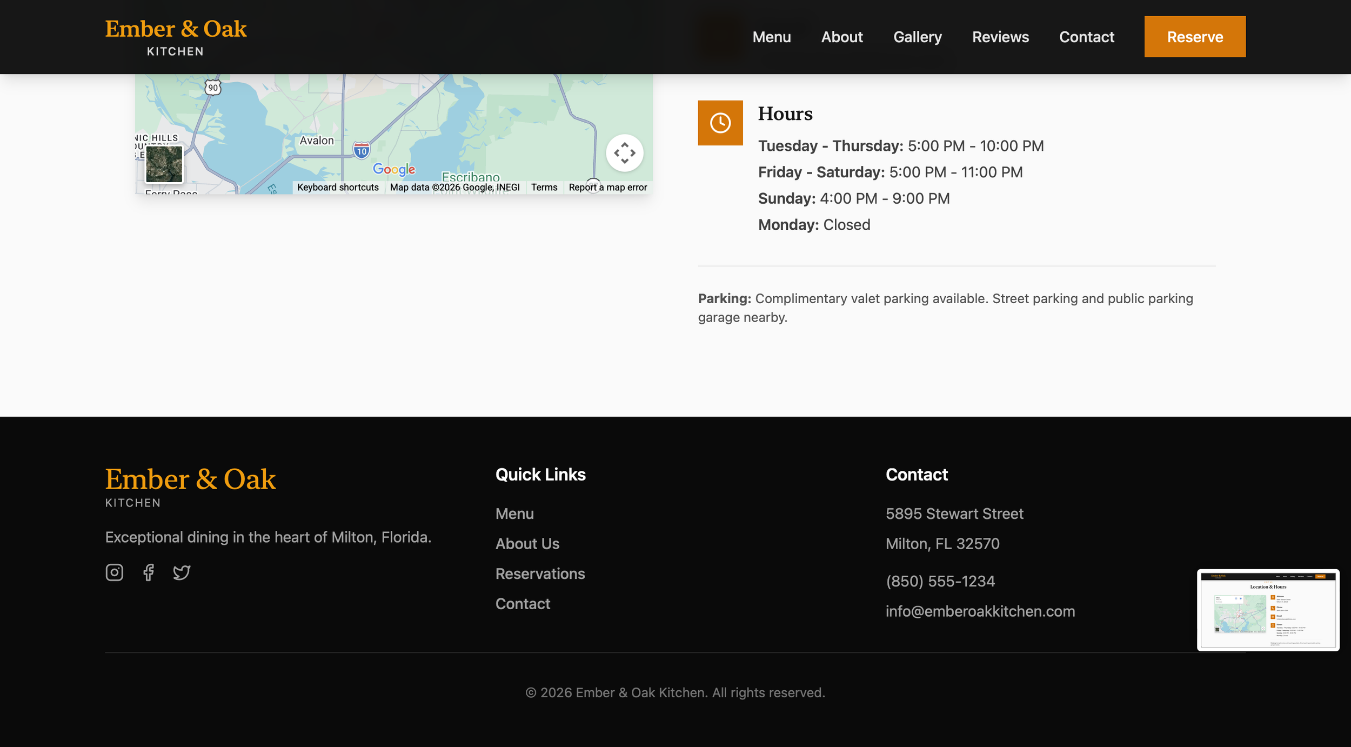Viewport: 1351px width, 747px height.
Task: Open the Twitter icon in the footer
Action: (182, 572)
